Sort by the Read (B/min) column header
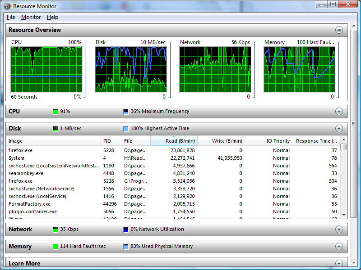Image resolution: width=361 pixels, height=270 pixels. pos(174,141)
